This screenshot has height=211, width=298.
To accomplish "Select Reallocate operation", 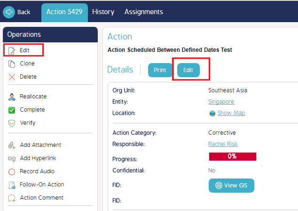I will pyautogui.click(x=33, y=97).
